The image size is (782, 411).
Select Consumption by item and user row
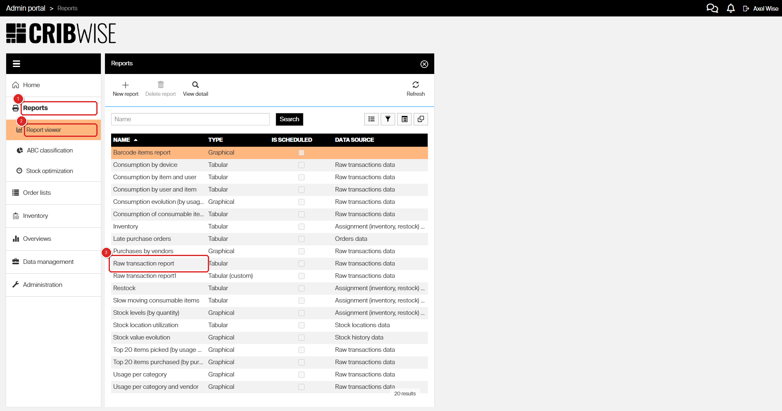(270, 177)
